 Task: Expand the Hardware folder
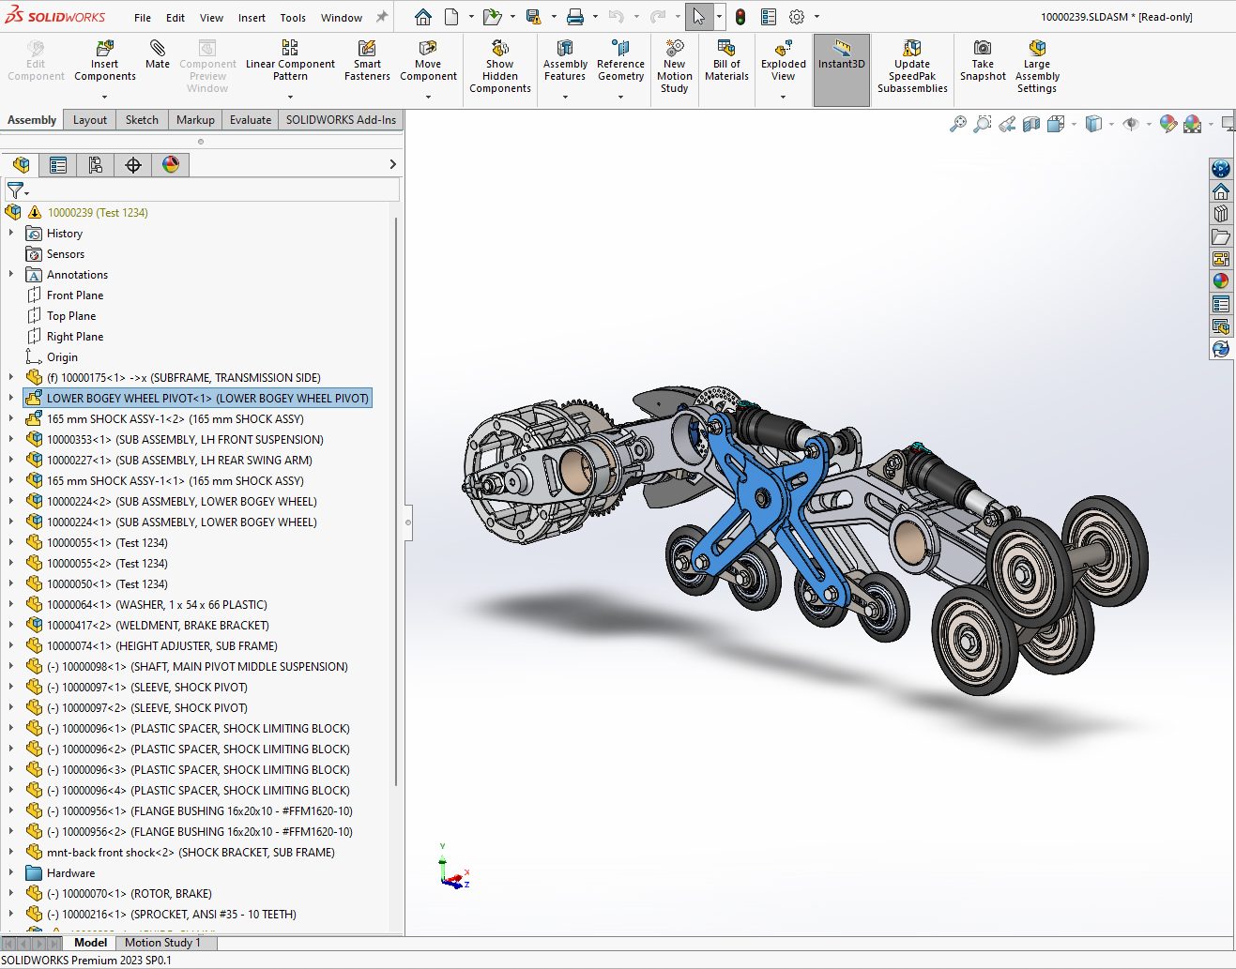pos(12,872)
